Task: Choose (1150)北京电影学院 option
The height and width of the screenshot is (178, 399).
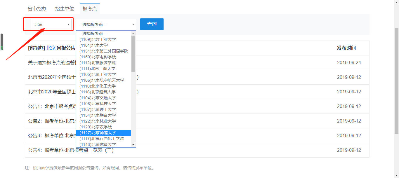Action: 103,57
